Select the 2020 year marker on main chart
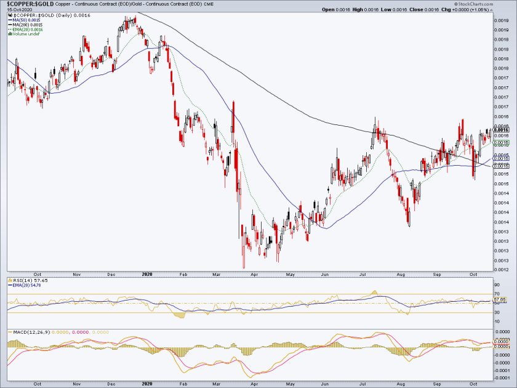This screenshot has width=517, height=388. pyautogui.click(x=147, y=274)
